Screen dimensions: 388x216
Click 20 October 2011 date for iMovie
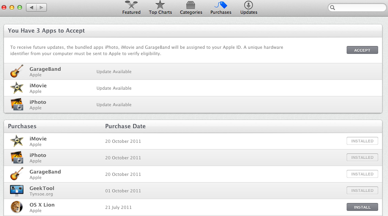coord(123,141)
